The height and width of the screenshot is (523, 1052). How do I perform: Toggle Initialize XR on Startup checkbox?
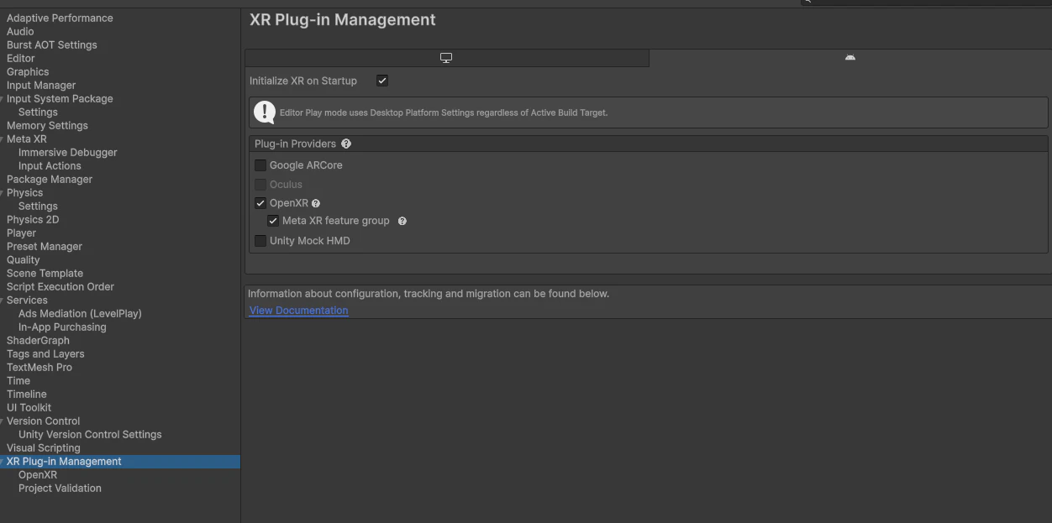[x=382, y=81]
